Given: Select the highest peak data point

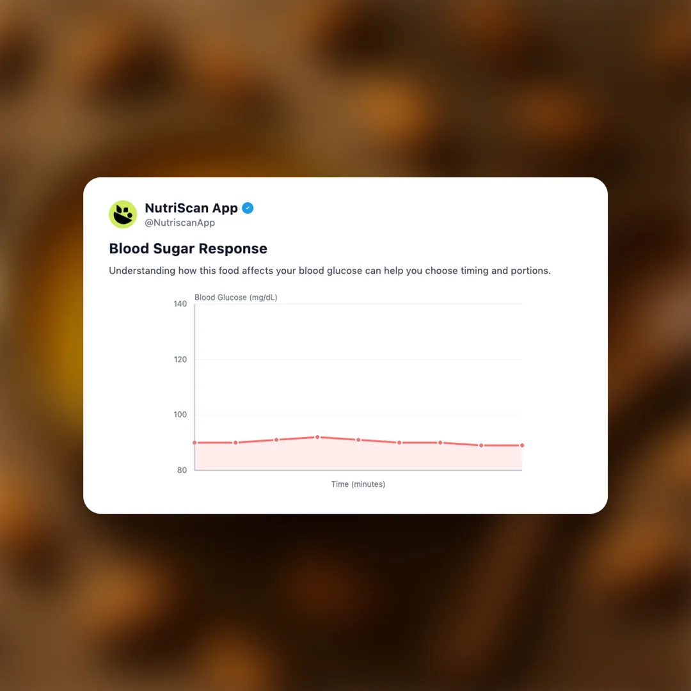Looking at the screenshot, I should [x=317, y=437].
